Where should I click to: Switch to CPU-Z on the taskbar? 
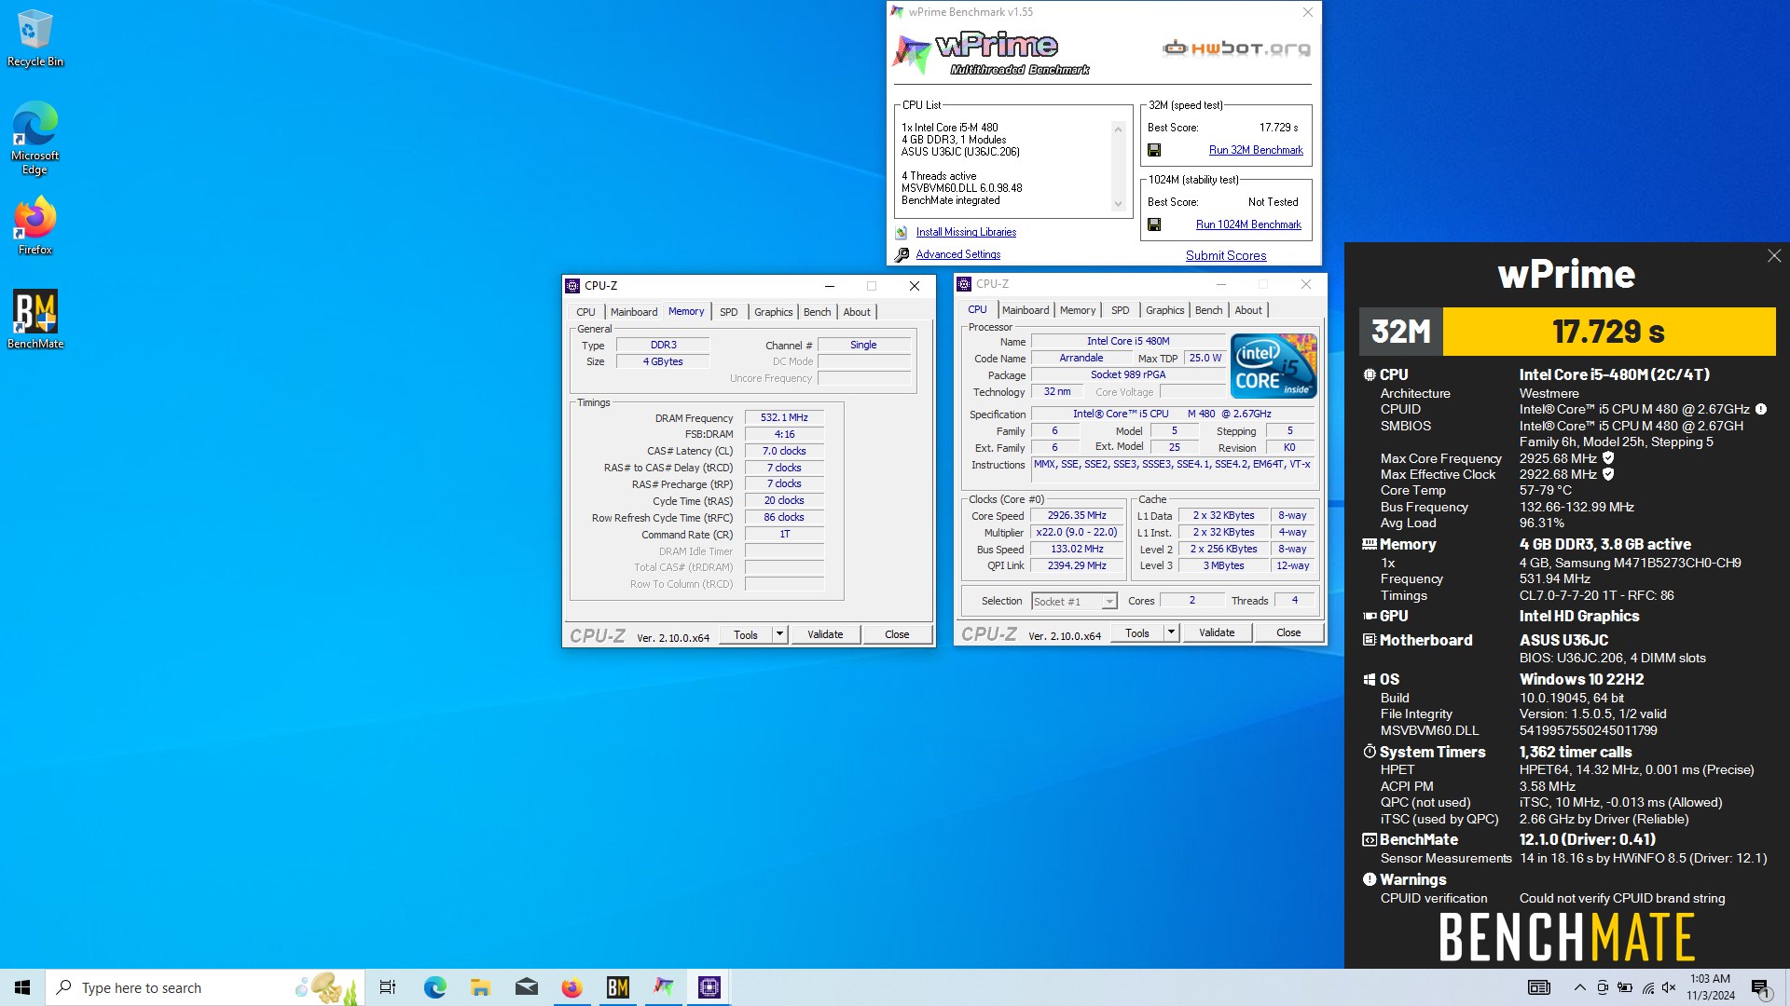point(709,987)
